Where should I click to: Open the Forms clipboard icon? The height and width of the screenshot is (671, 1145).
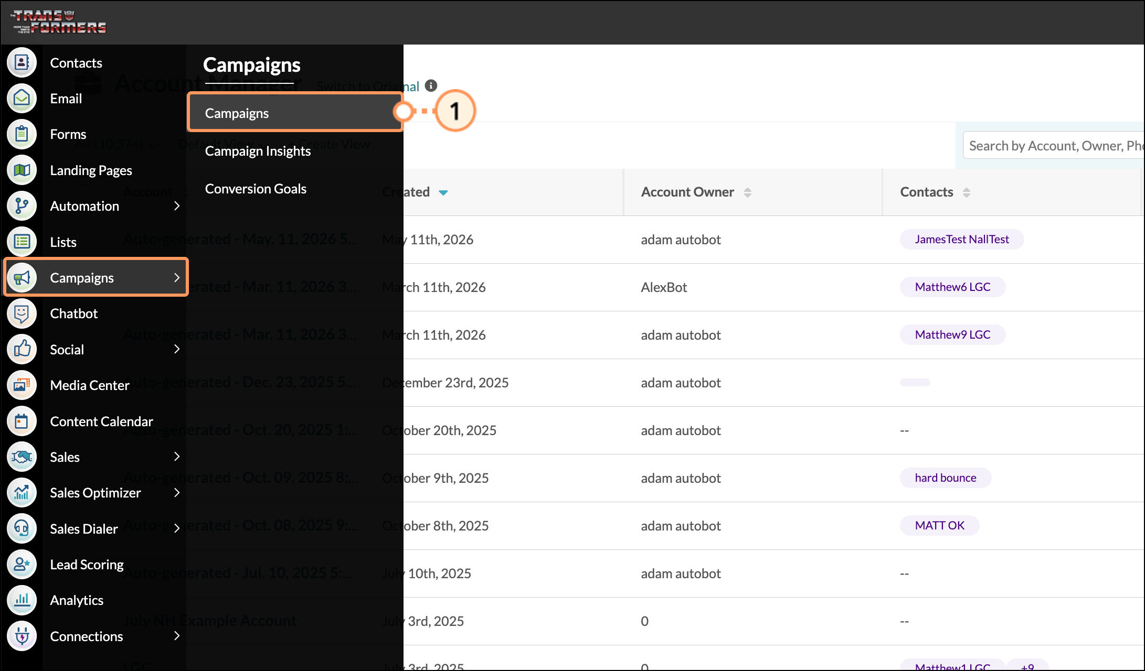(x=22, y=134)
